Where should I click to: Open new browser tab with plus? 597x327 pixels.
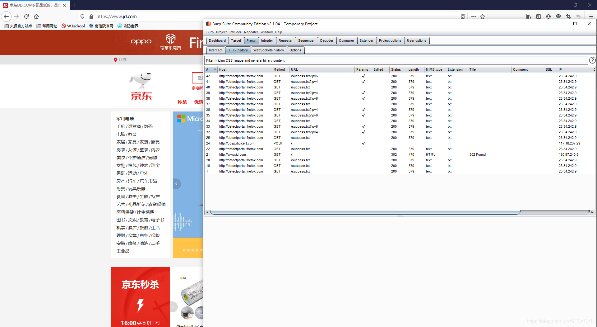[75, 5]
